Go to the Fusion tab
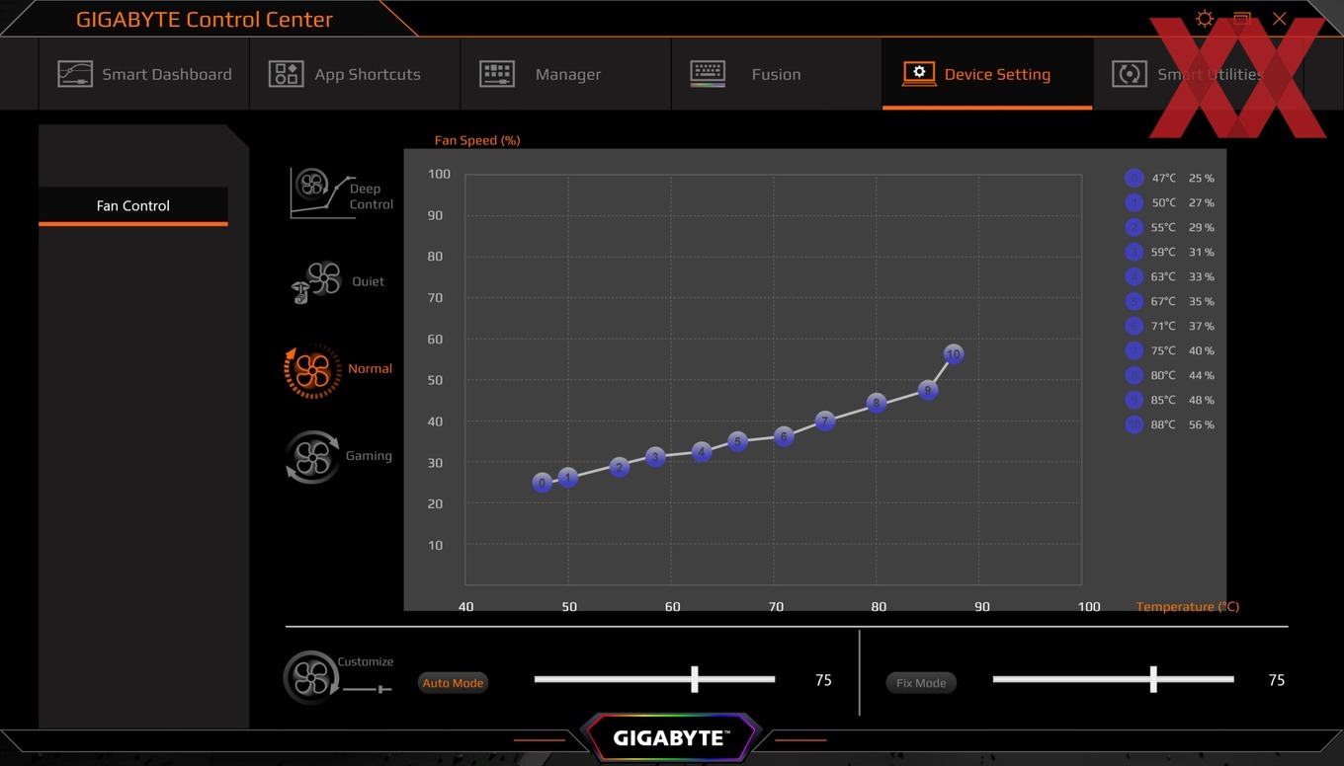The width and height of the screenshot is (1344, 766). (x=776, y=74)
